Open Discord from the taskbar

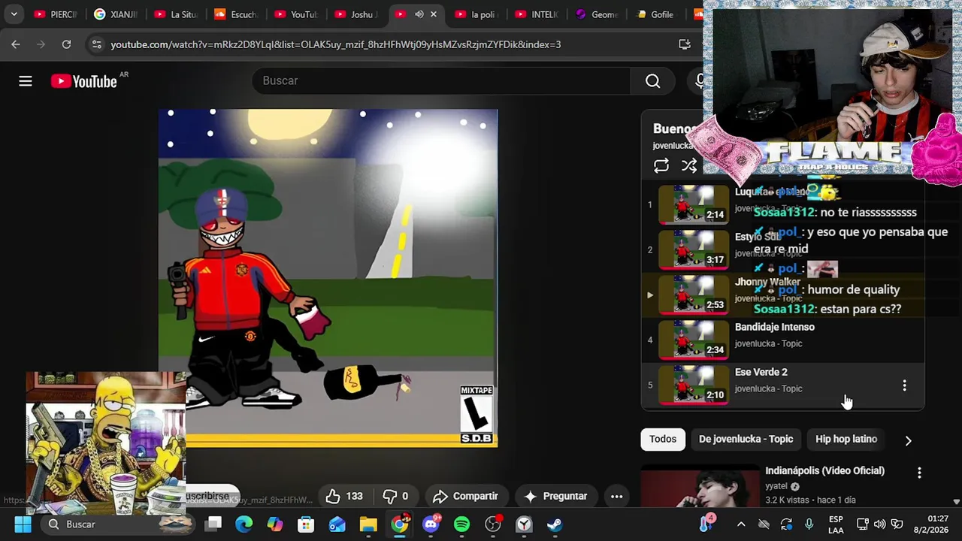coord(431,524)
